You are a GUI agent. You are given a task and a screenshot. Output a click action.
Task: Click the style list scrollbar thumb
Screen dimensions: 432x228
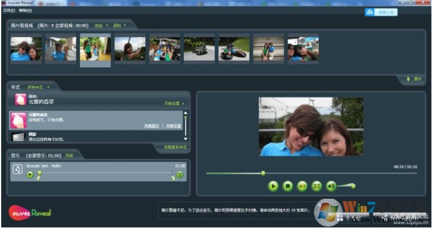click(186, 118)
